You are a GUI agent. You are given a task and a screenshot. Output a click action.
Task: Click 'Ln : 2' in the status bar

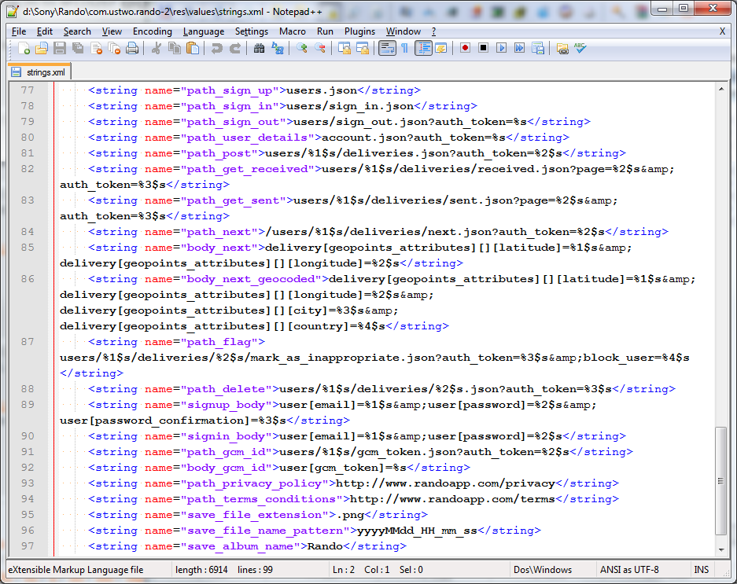[x=344, y=569]
